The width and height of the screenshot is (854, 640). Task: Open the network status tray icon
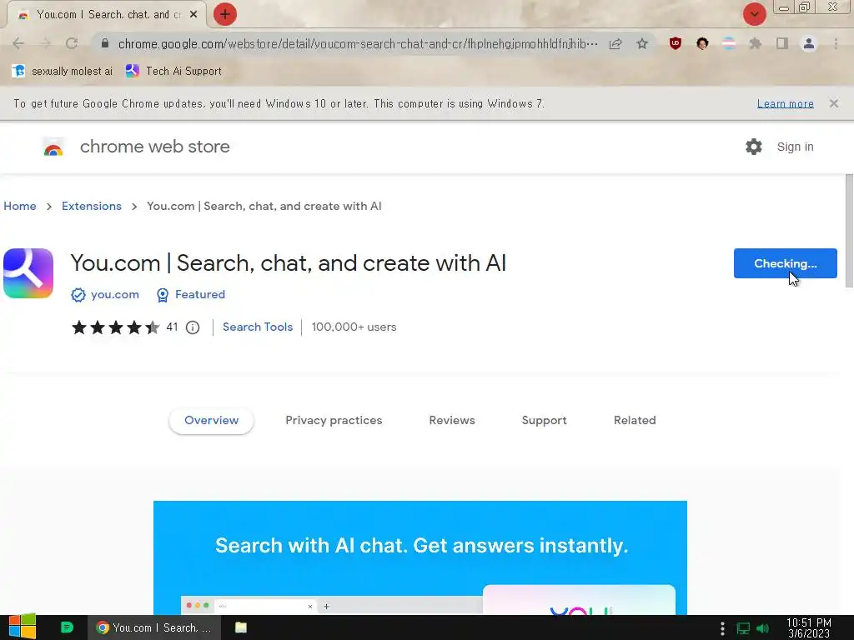[743, 628]
